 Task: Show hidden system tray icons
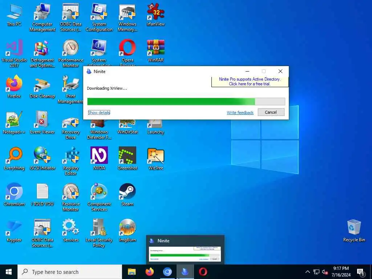point(307,272)
